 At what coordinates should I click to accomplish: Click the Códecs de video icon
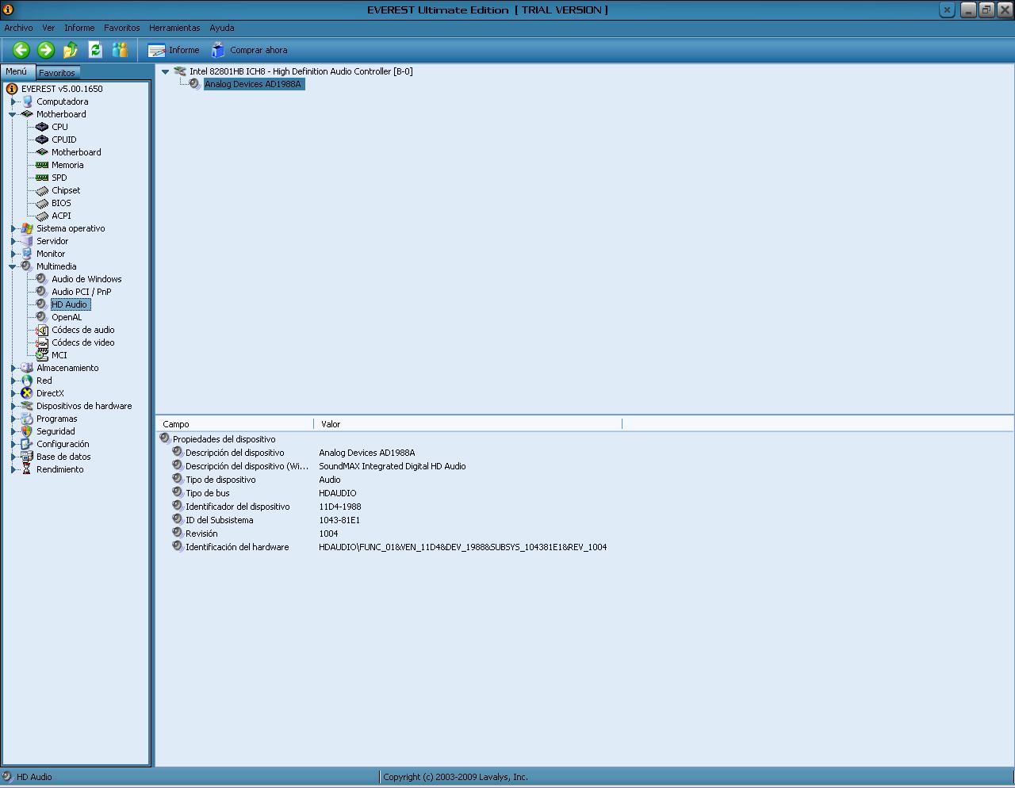[42, 342]
